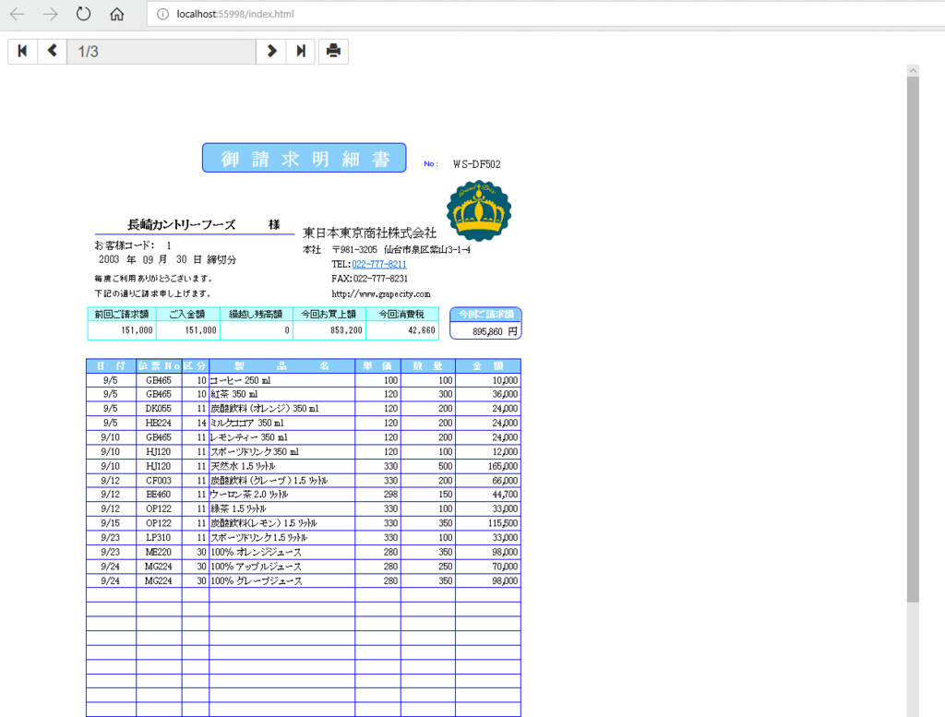Select product 100% オレンジジュース
Screen dimensions: 945x717
click(x=257, y=552)
